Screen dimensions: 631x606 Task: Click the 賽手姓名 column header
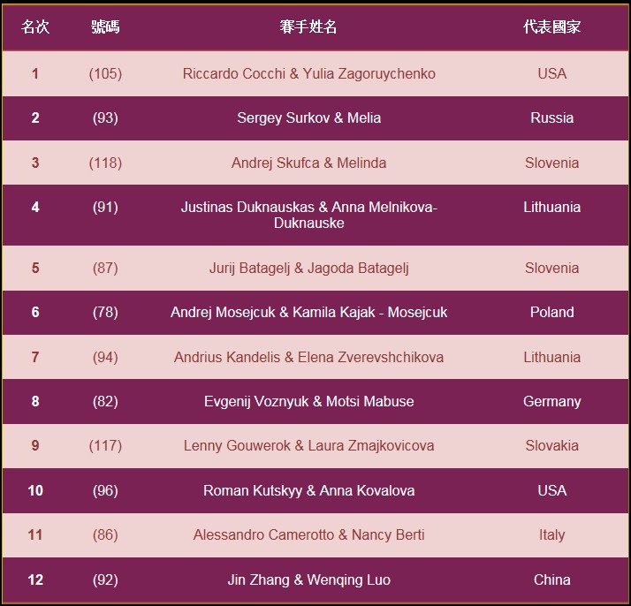click(x=308, y=27)
